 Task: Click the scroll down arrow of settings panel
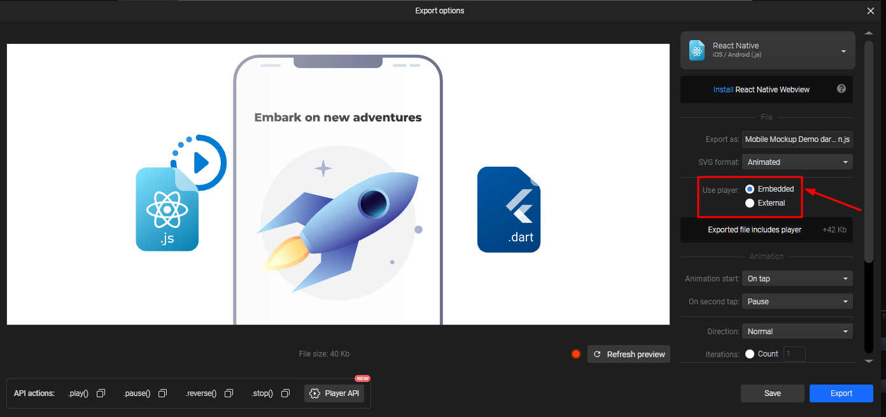[x=869, y=361]
